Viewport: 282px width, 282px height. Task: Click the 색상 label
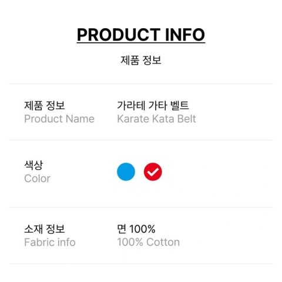pyautogui.click(x=33, y=165)
